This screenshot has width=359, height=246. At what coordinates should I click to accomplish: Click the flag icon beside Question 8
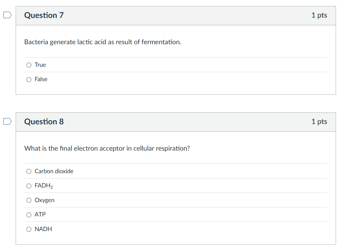tap(7, 121)
